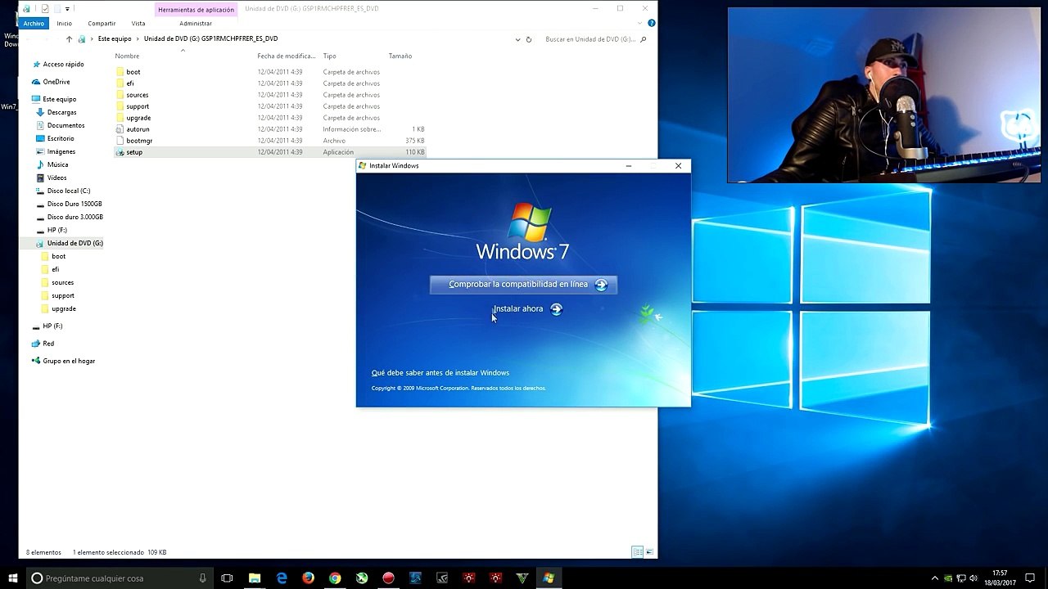Open the volume control in system tray
This screenshot has height=589, width=1048.
[973, 578]
